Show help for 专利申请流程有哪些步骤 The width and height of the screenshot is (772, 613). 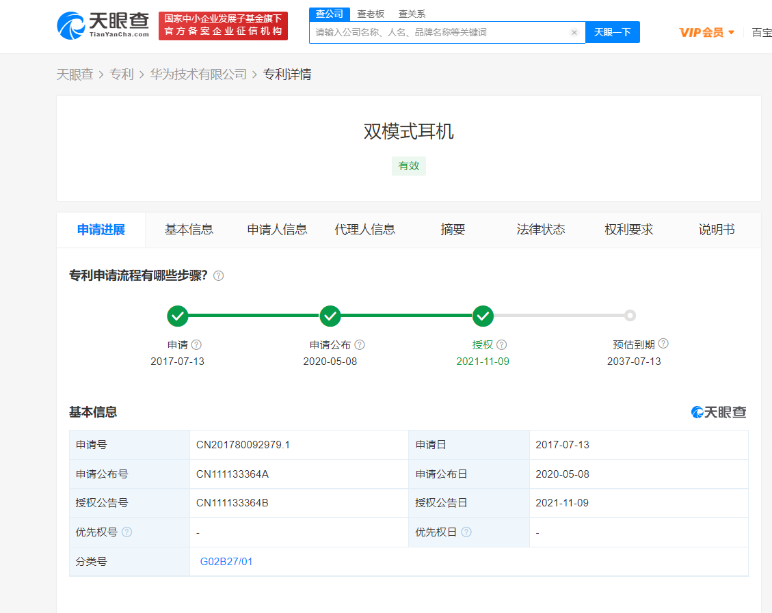[219, 276]
